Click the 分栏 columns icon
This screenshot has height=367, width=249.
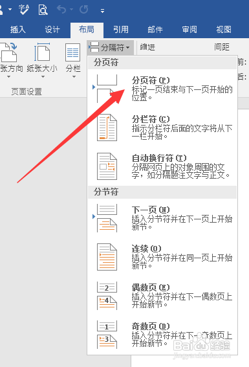point(72,52)
